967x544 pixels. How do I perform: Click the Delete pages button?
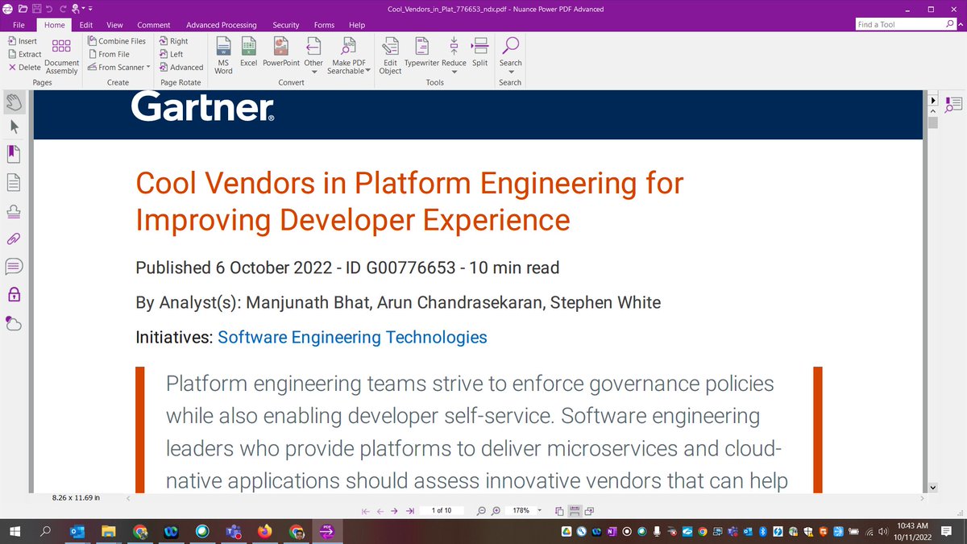tap(24, 68)
